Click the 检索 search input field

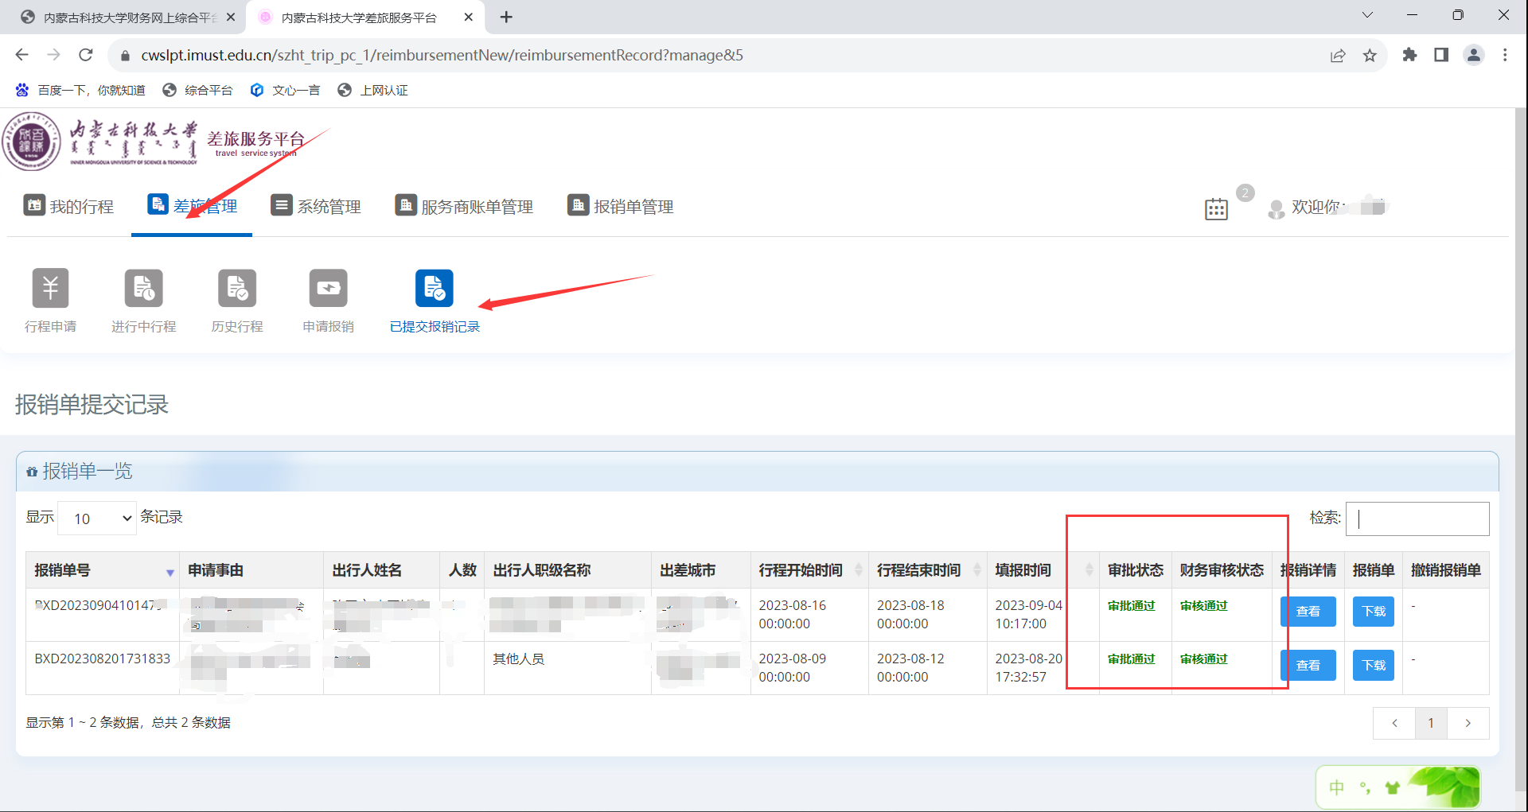click(1417, 519)
